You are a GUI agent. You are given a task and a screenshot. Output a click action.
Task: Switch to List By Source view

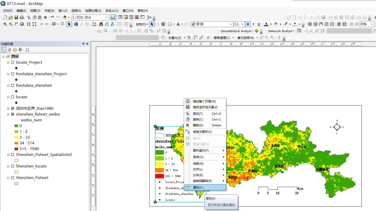pyautogui.click(x=9, y=50)
